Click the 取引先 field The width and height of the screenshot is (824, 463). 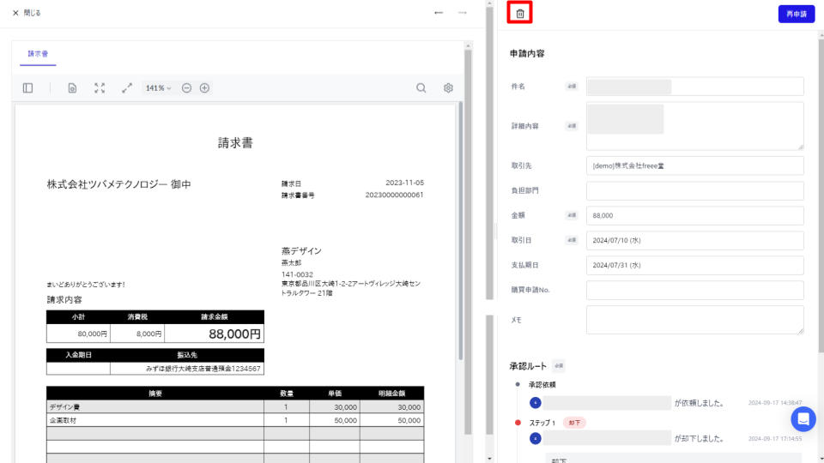(694, 165)
